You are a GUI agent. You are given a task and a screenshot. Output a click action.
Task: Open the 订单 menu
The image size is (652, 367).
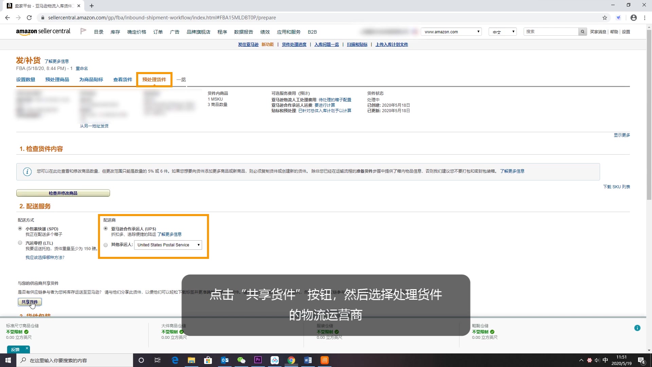pyautogui.click(x=158, y=32)
